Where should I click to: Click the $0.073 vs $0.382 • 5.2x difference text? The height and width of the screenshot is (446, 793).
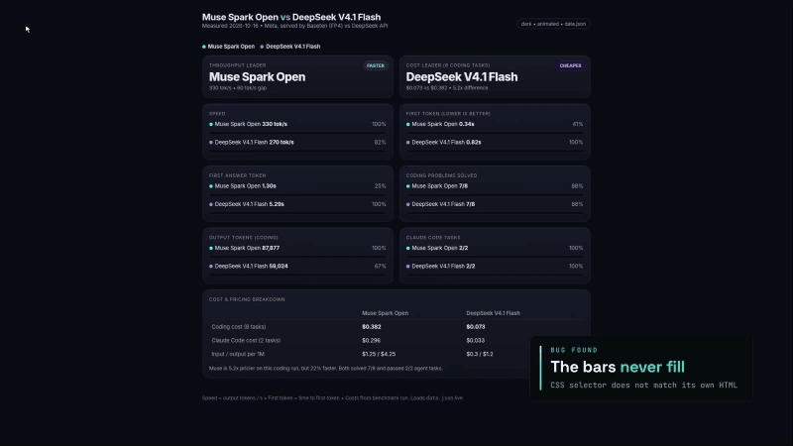pyautogui.click(x=447, y=88)
